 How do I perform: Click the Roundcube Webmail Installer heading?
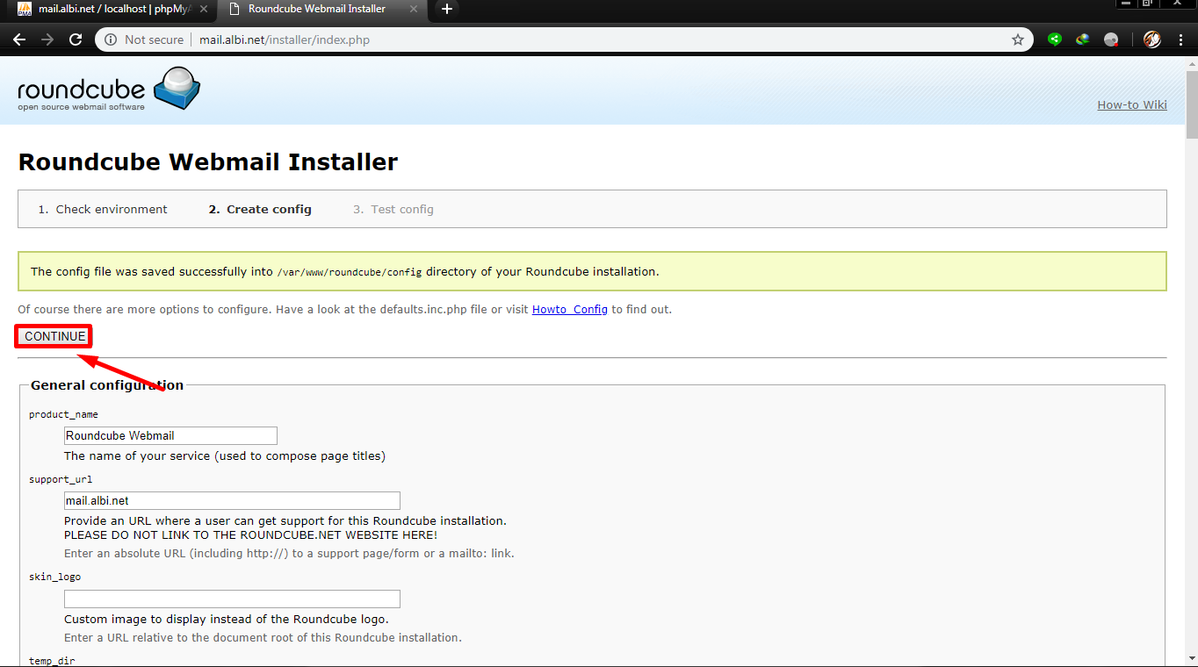coord(208,162)
